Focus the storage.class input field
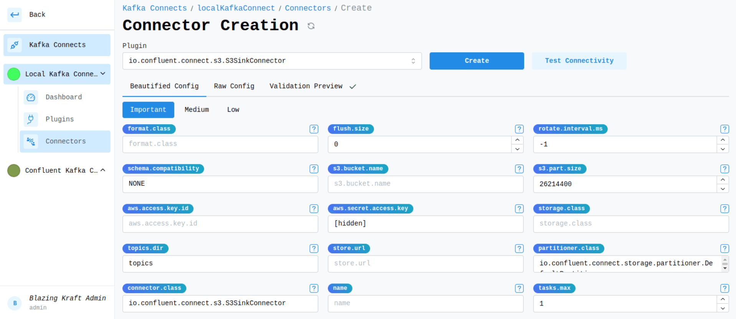736x319 pixels. (631, 224)
